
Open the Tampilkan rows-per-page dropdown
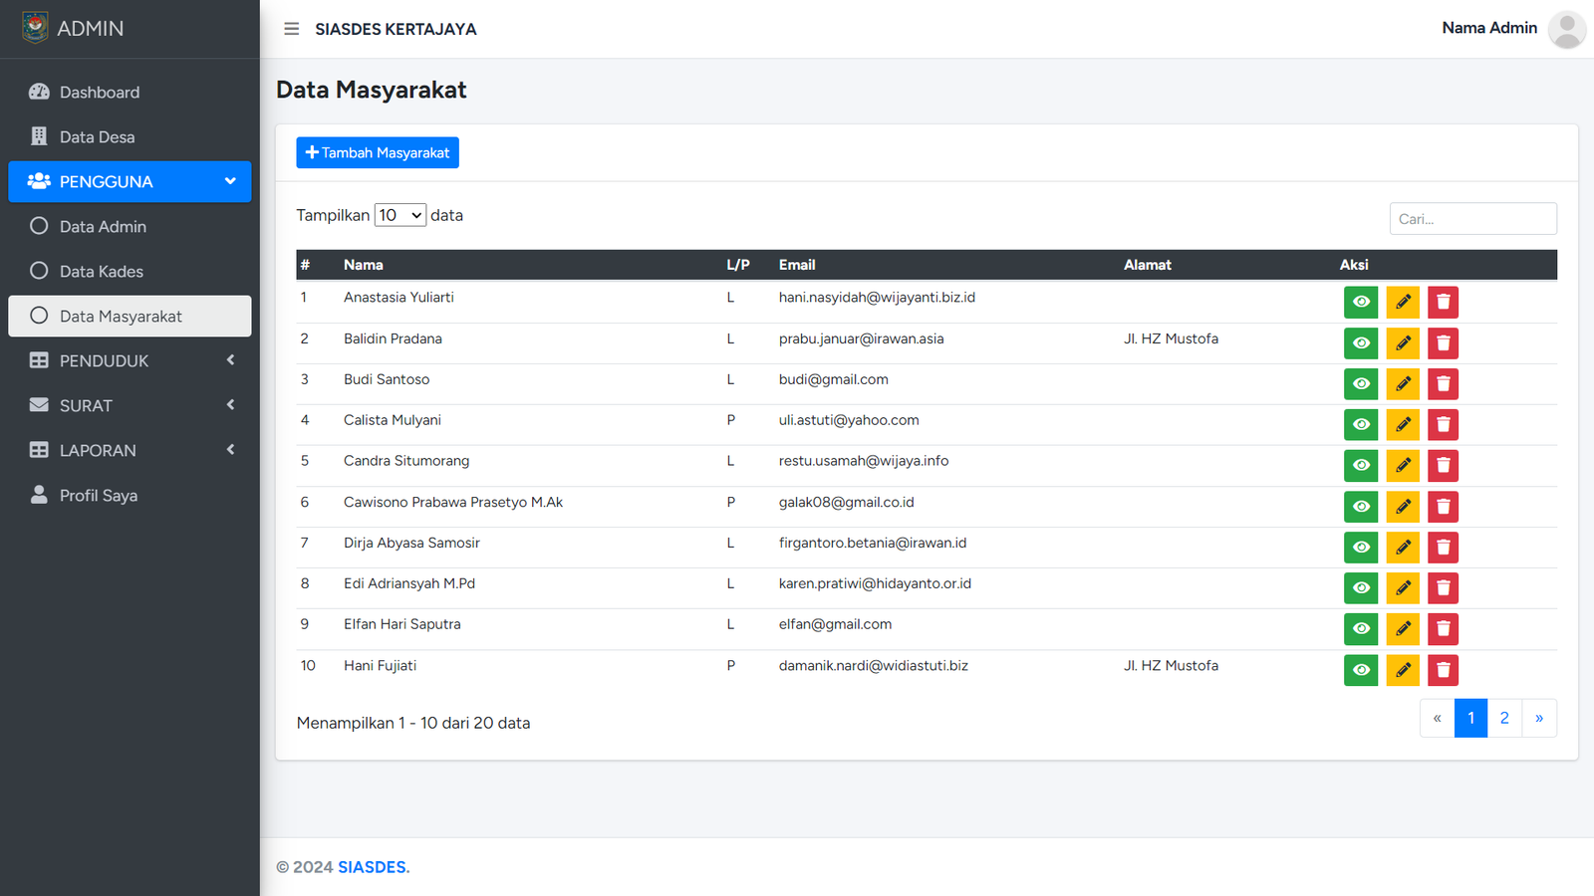coord(399,215)
